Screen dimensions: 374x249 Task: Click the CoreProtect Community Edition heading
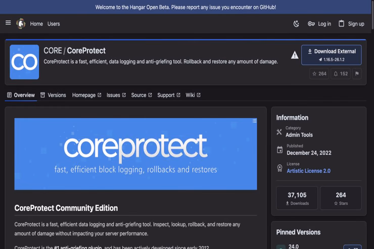tap(66, 208)
